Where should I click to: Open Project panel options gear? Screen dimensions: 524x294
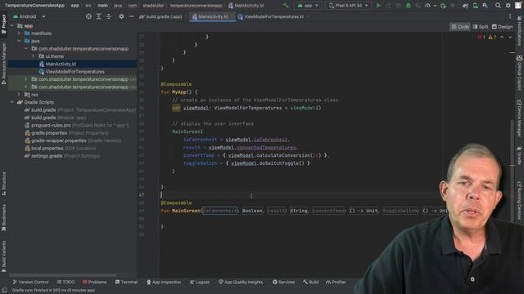click(121, 16)
